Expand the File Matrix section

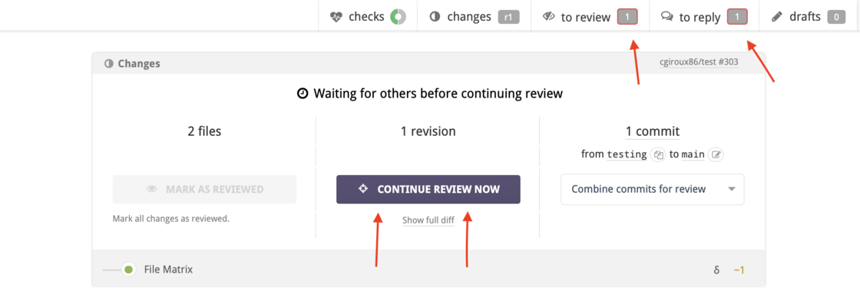click(168, 270)
